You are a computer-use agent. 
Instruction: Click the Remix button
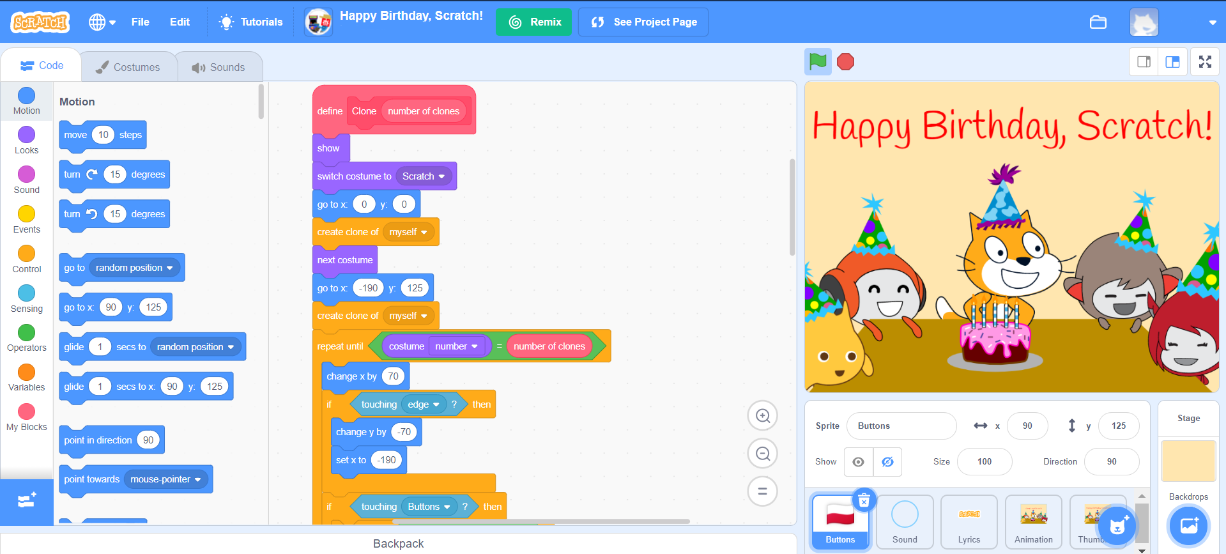pyautogui.click(x=534, y=22)
